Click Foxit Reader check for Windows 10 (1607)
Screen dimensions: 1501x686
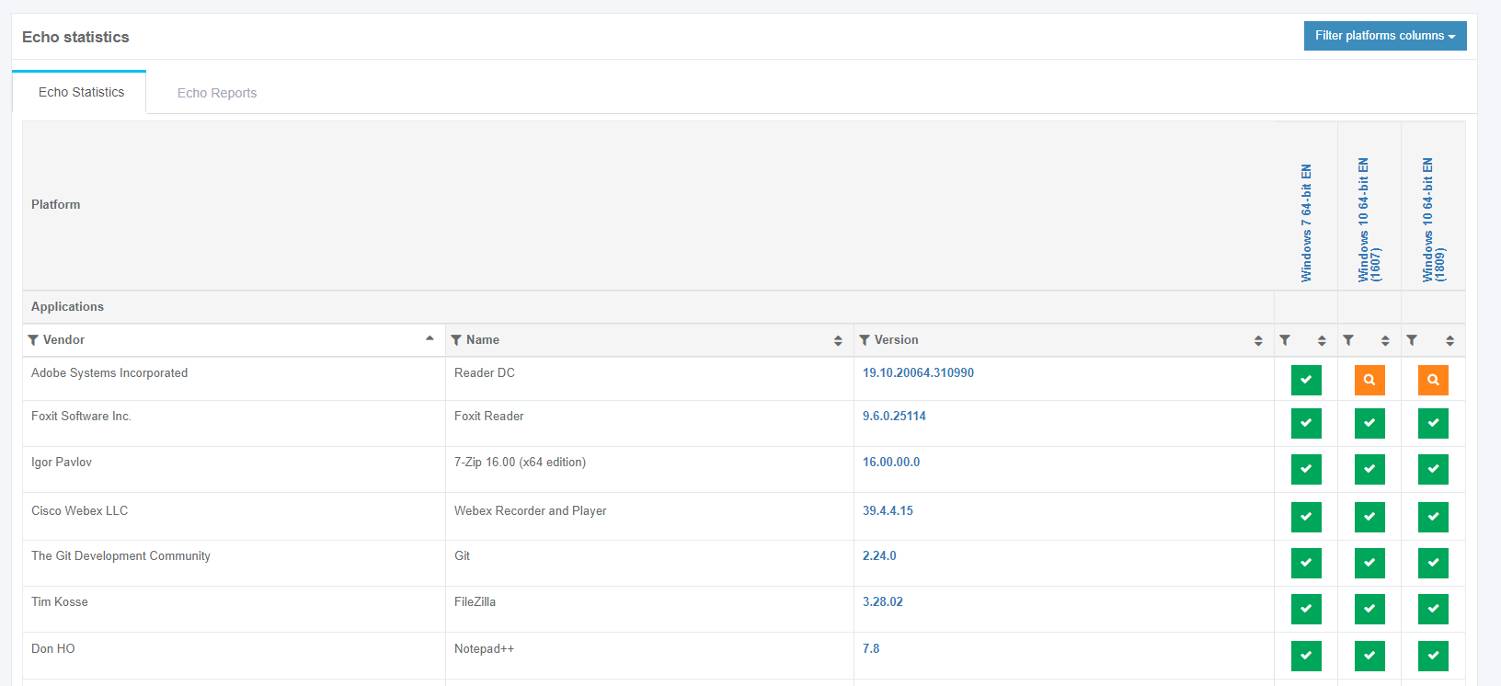click(x=1369, y=423)
